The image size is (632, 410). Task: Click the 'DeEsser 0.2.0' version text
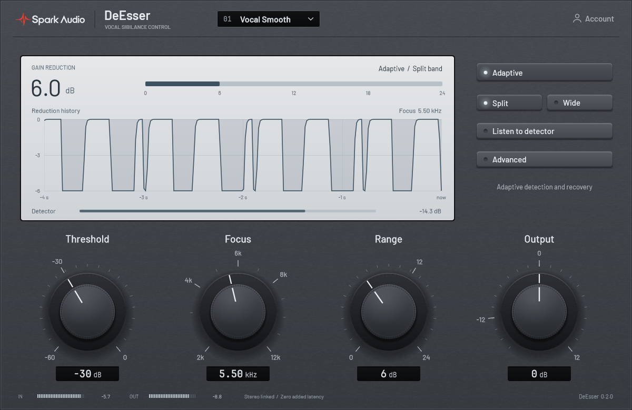pos(596,396)
